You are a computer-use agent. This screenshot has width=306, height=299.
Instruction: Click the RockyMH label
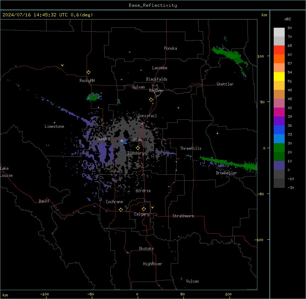(x=87, y=81)
